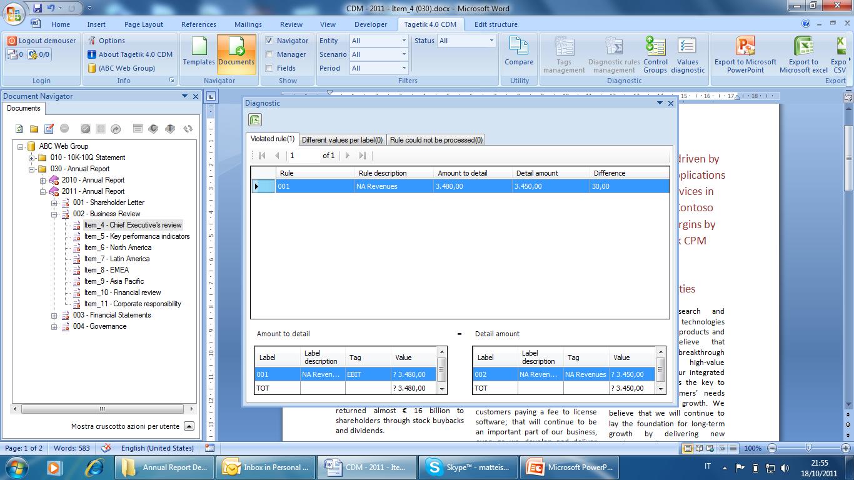Click the Difference column header

629,173
